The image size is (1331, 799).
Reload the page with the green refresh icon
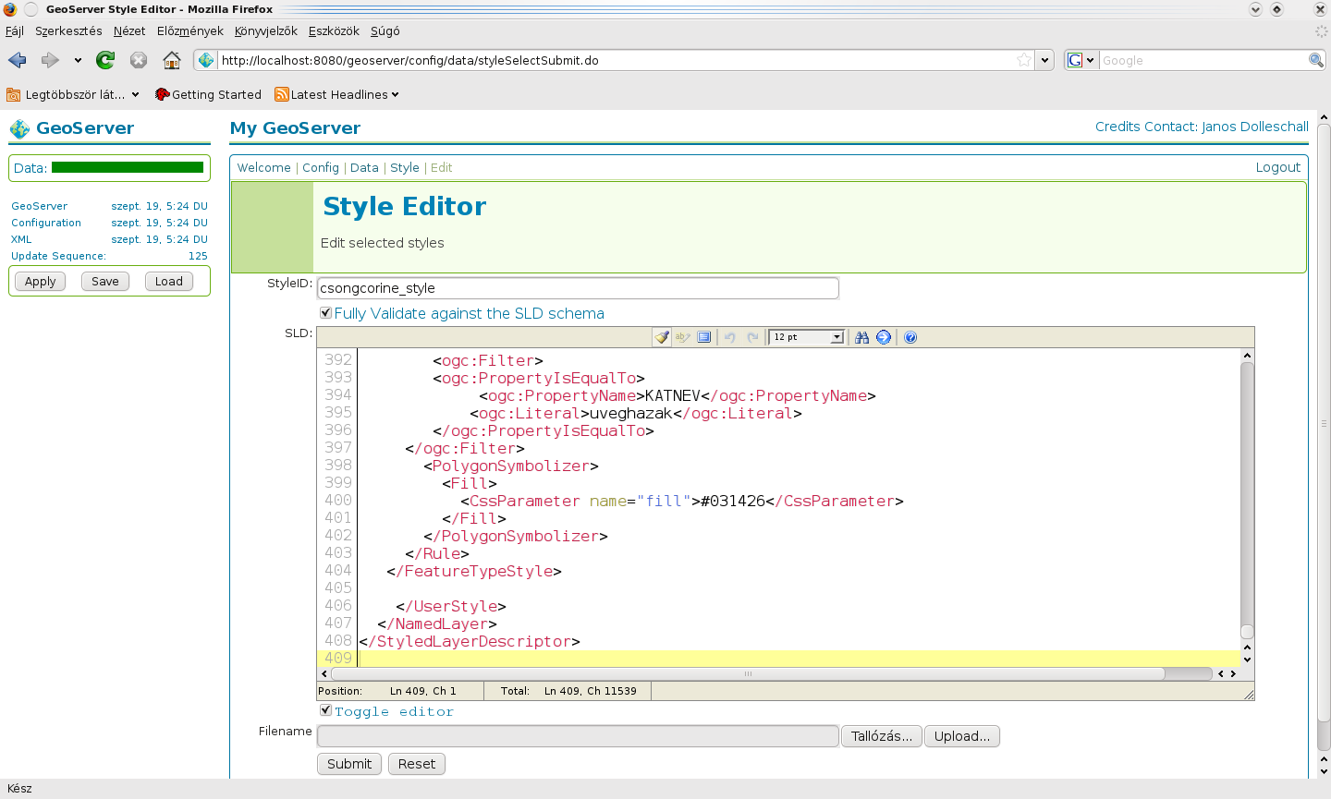pos(105,60)
